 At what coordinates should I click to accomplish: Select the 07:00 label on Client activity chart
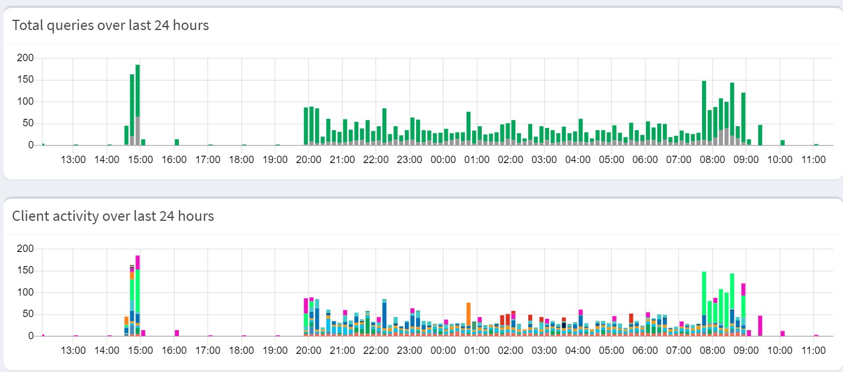coord(679,350)
